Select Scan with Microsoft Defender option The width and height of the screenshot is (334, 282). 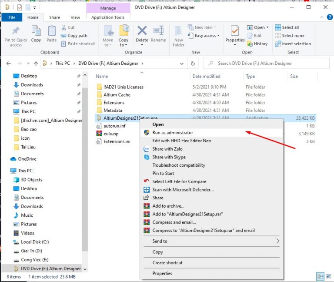click(183, 190)
